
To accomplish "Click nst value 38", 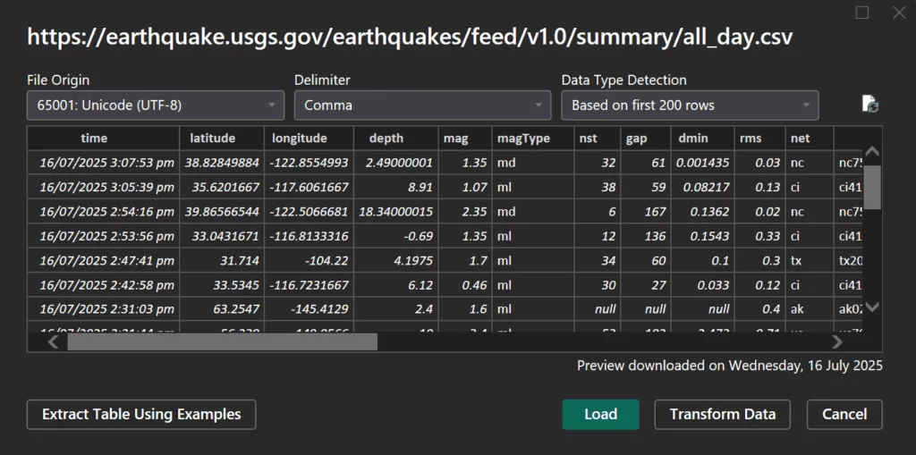I will pos(597,187).
